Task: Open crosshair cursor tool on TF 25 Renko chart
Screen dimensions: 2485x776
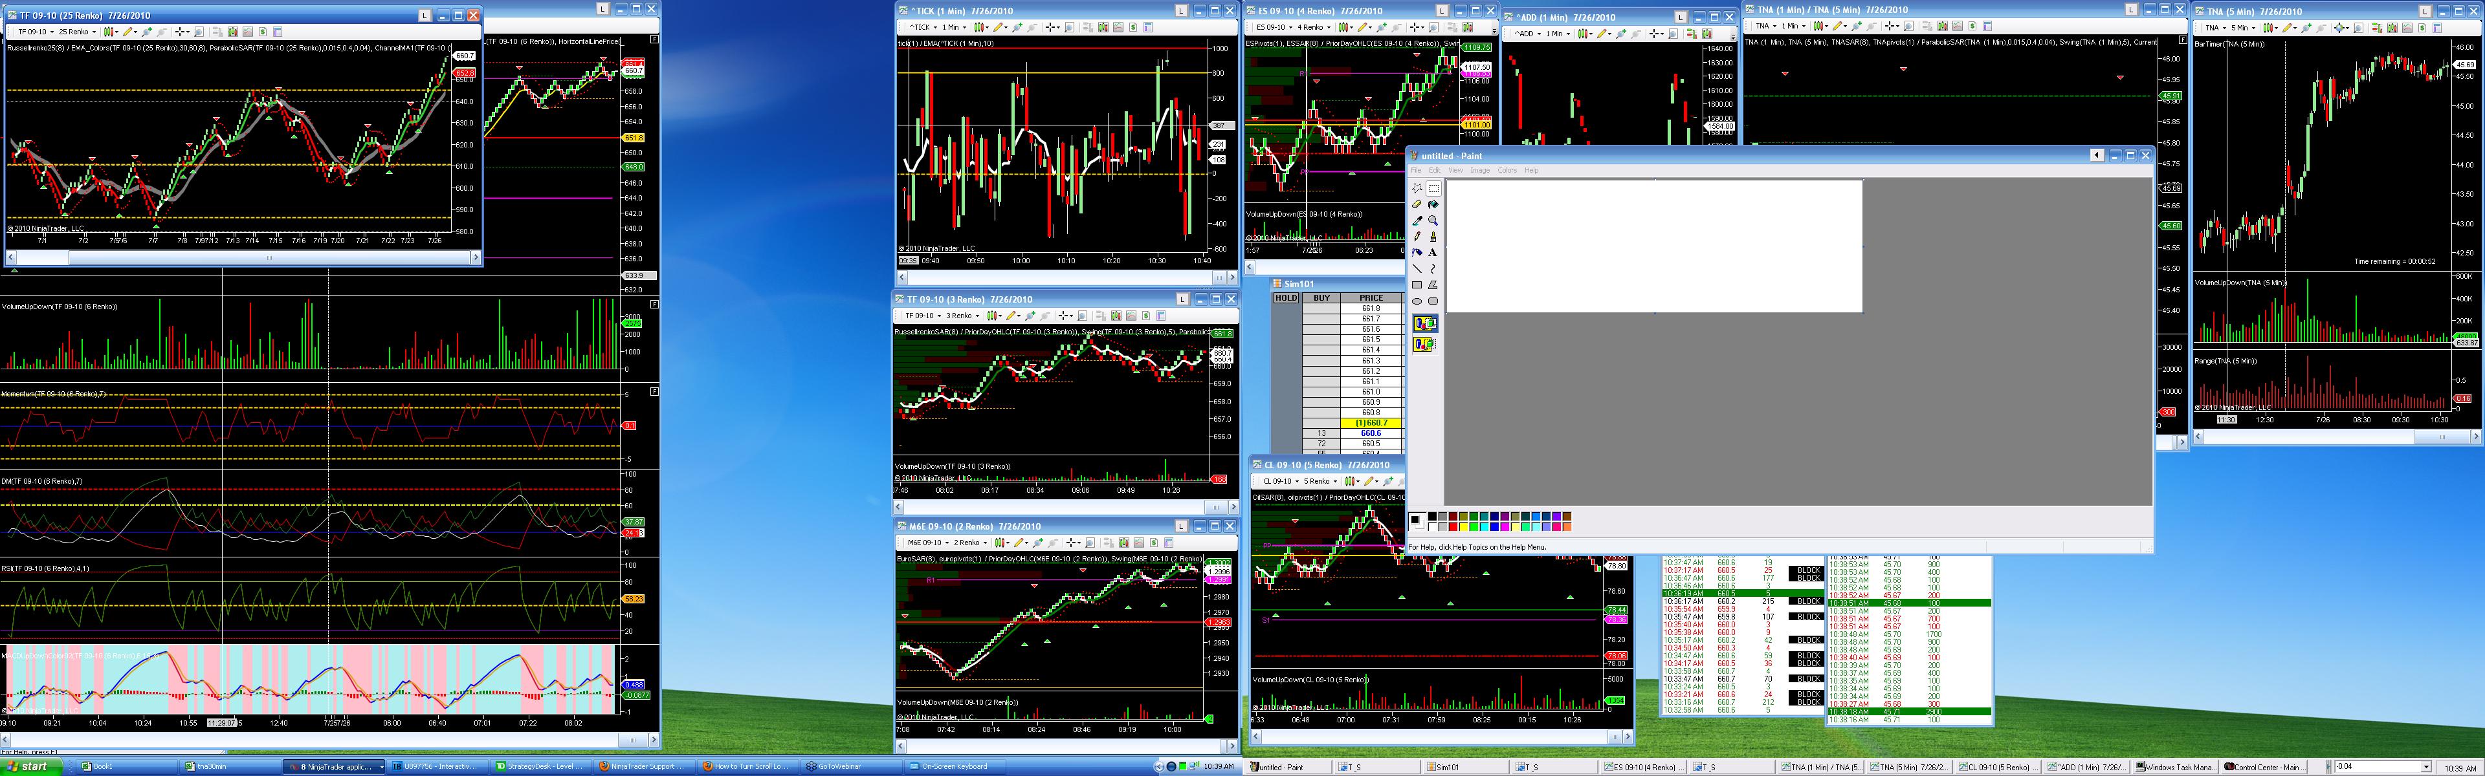Action: tap(181, 32)
